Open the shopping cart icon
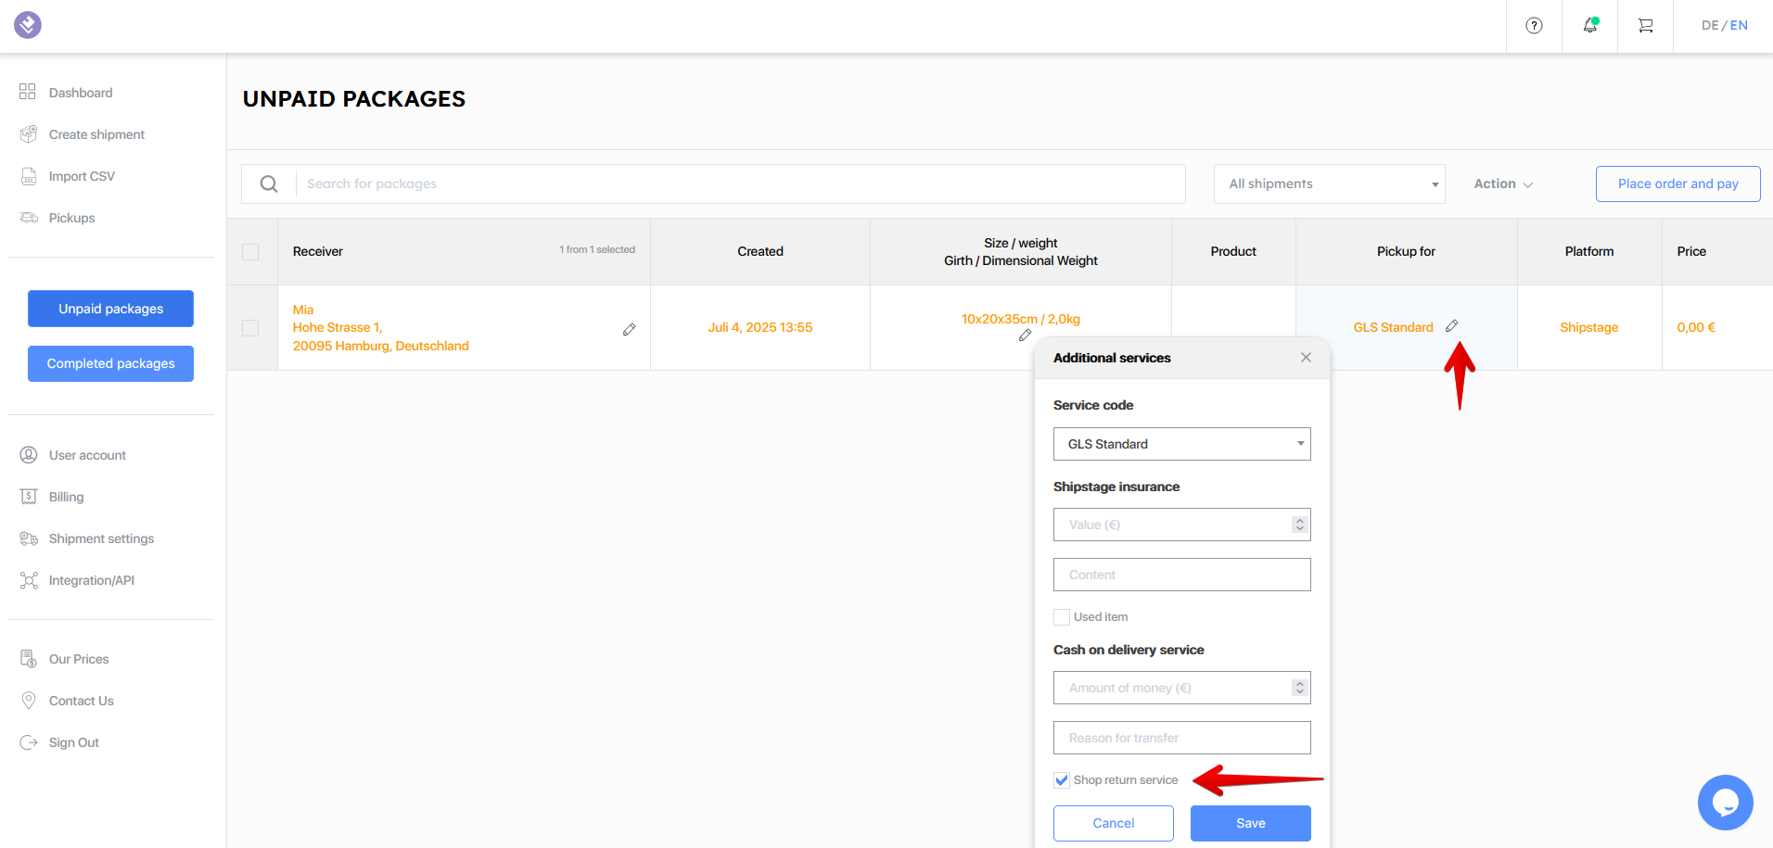The image size is (1773, 848). (x=1645, y=26)
